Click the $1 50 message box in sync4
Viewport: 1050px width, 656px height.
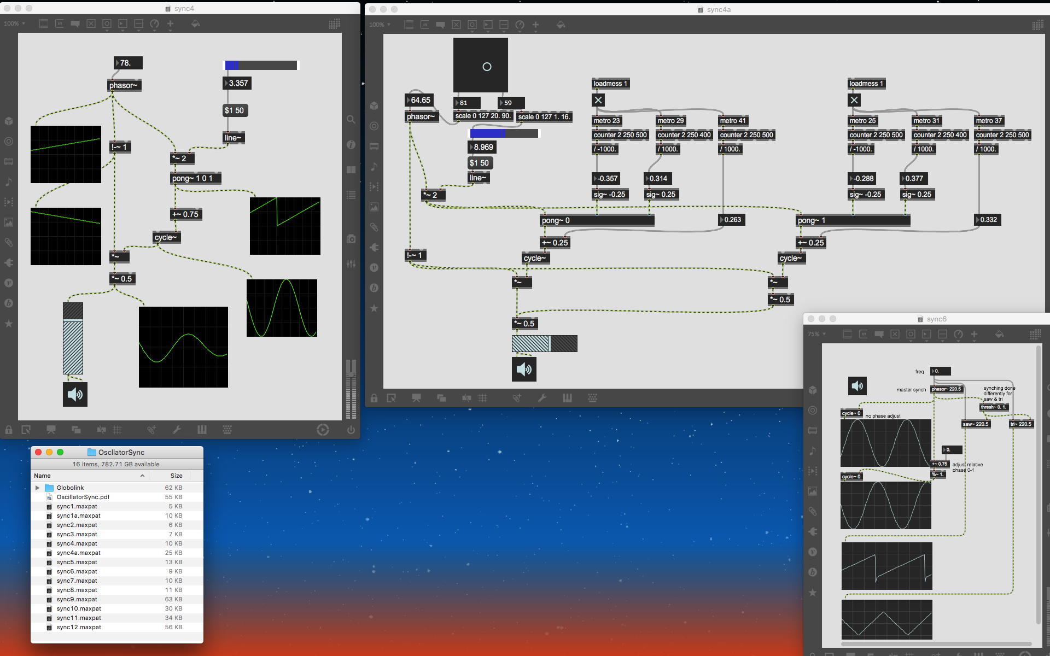coord(235,110)
